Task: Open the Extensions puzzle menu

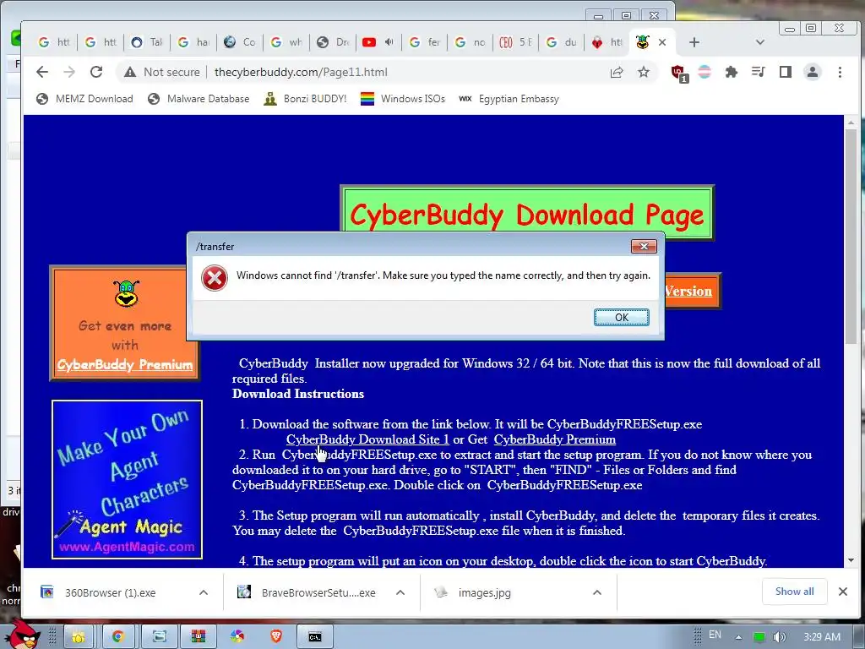Action: click(x=732, y=72)
